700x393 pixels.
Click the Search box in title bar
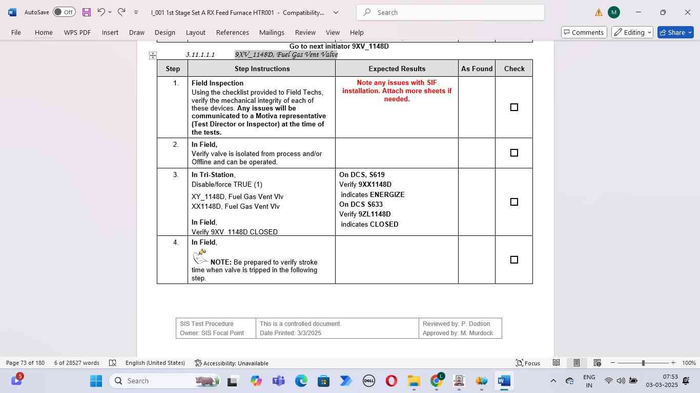[450, 12]
